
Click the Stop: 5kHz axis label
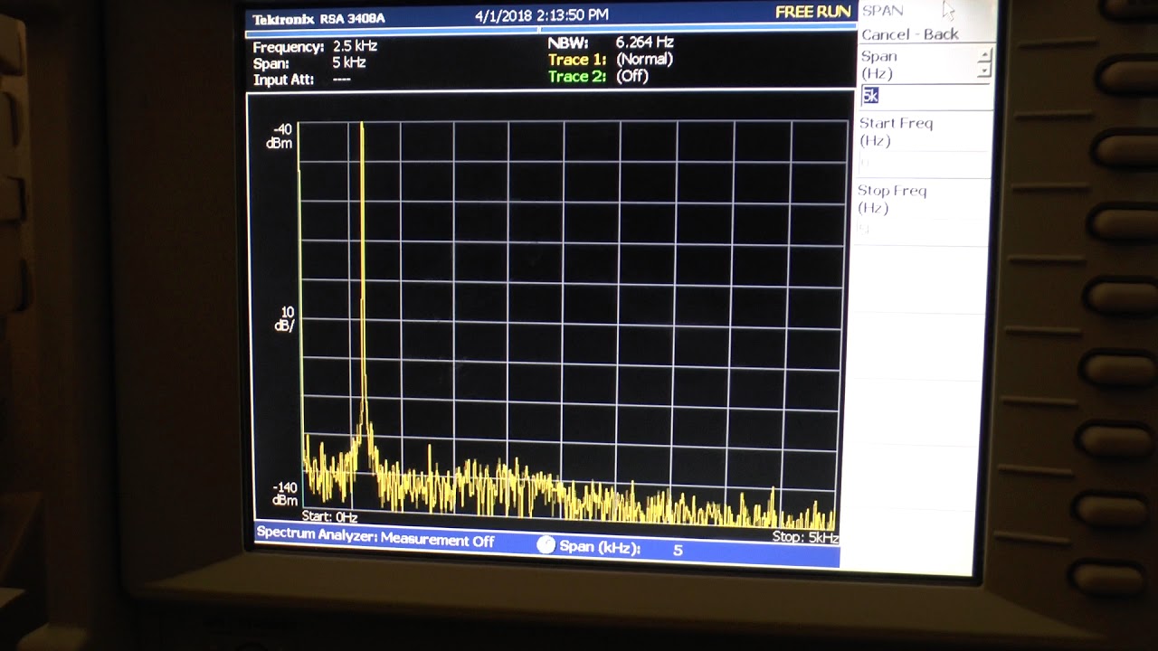click(805, 537)
